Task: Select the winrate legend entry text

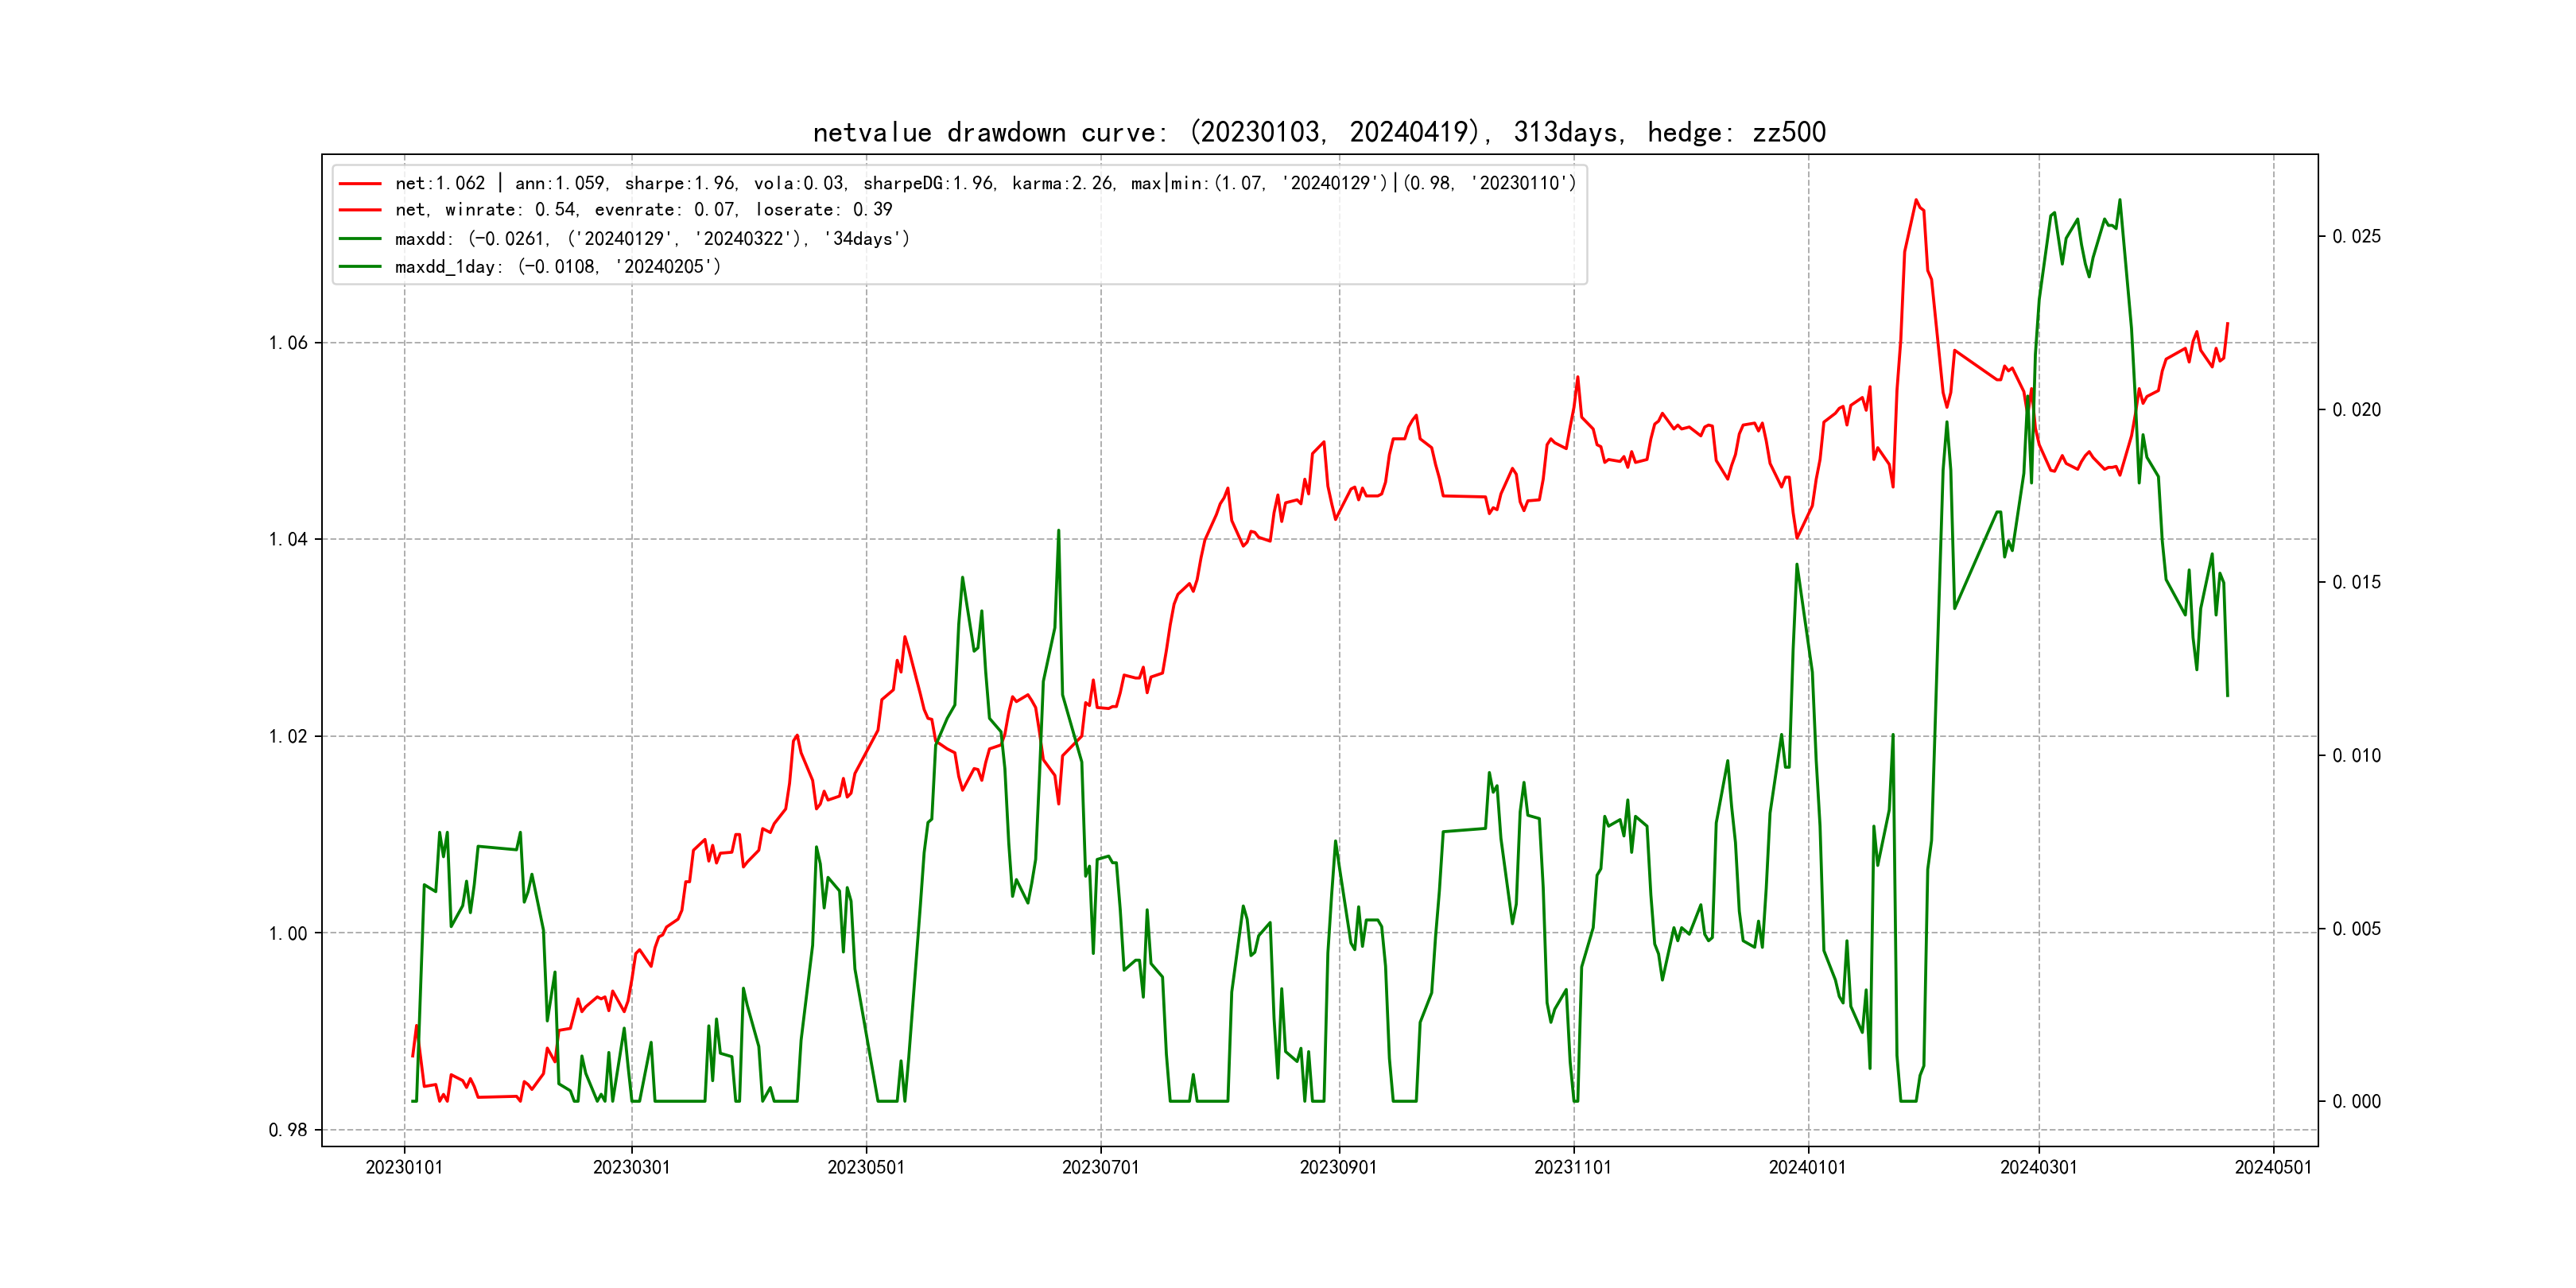Action: [x=643, y=210]
